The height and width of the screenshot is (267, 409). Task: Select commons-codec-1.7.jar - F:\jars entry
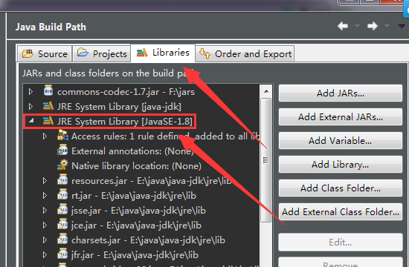(126, 92)
